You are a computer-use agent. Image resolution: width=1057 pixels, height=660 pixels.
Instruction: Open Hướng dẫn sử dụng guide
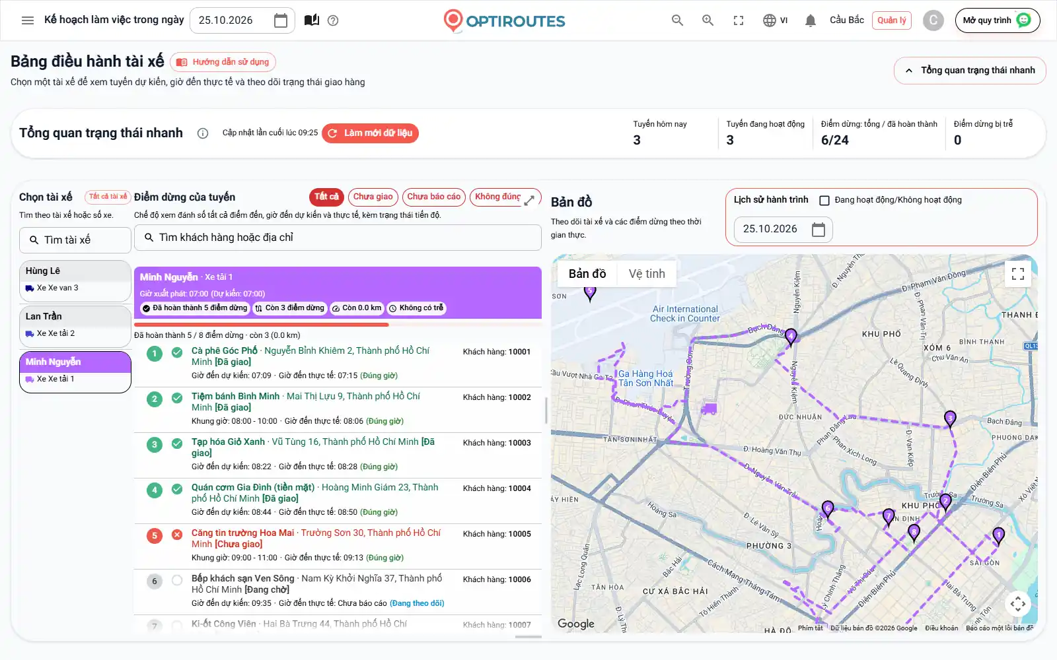[223, 62]
